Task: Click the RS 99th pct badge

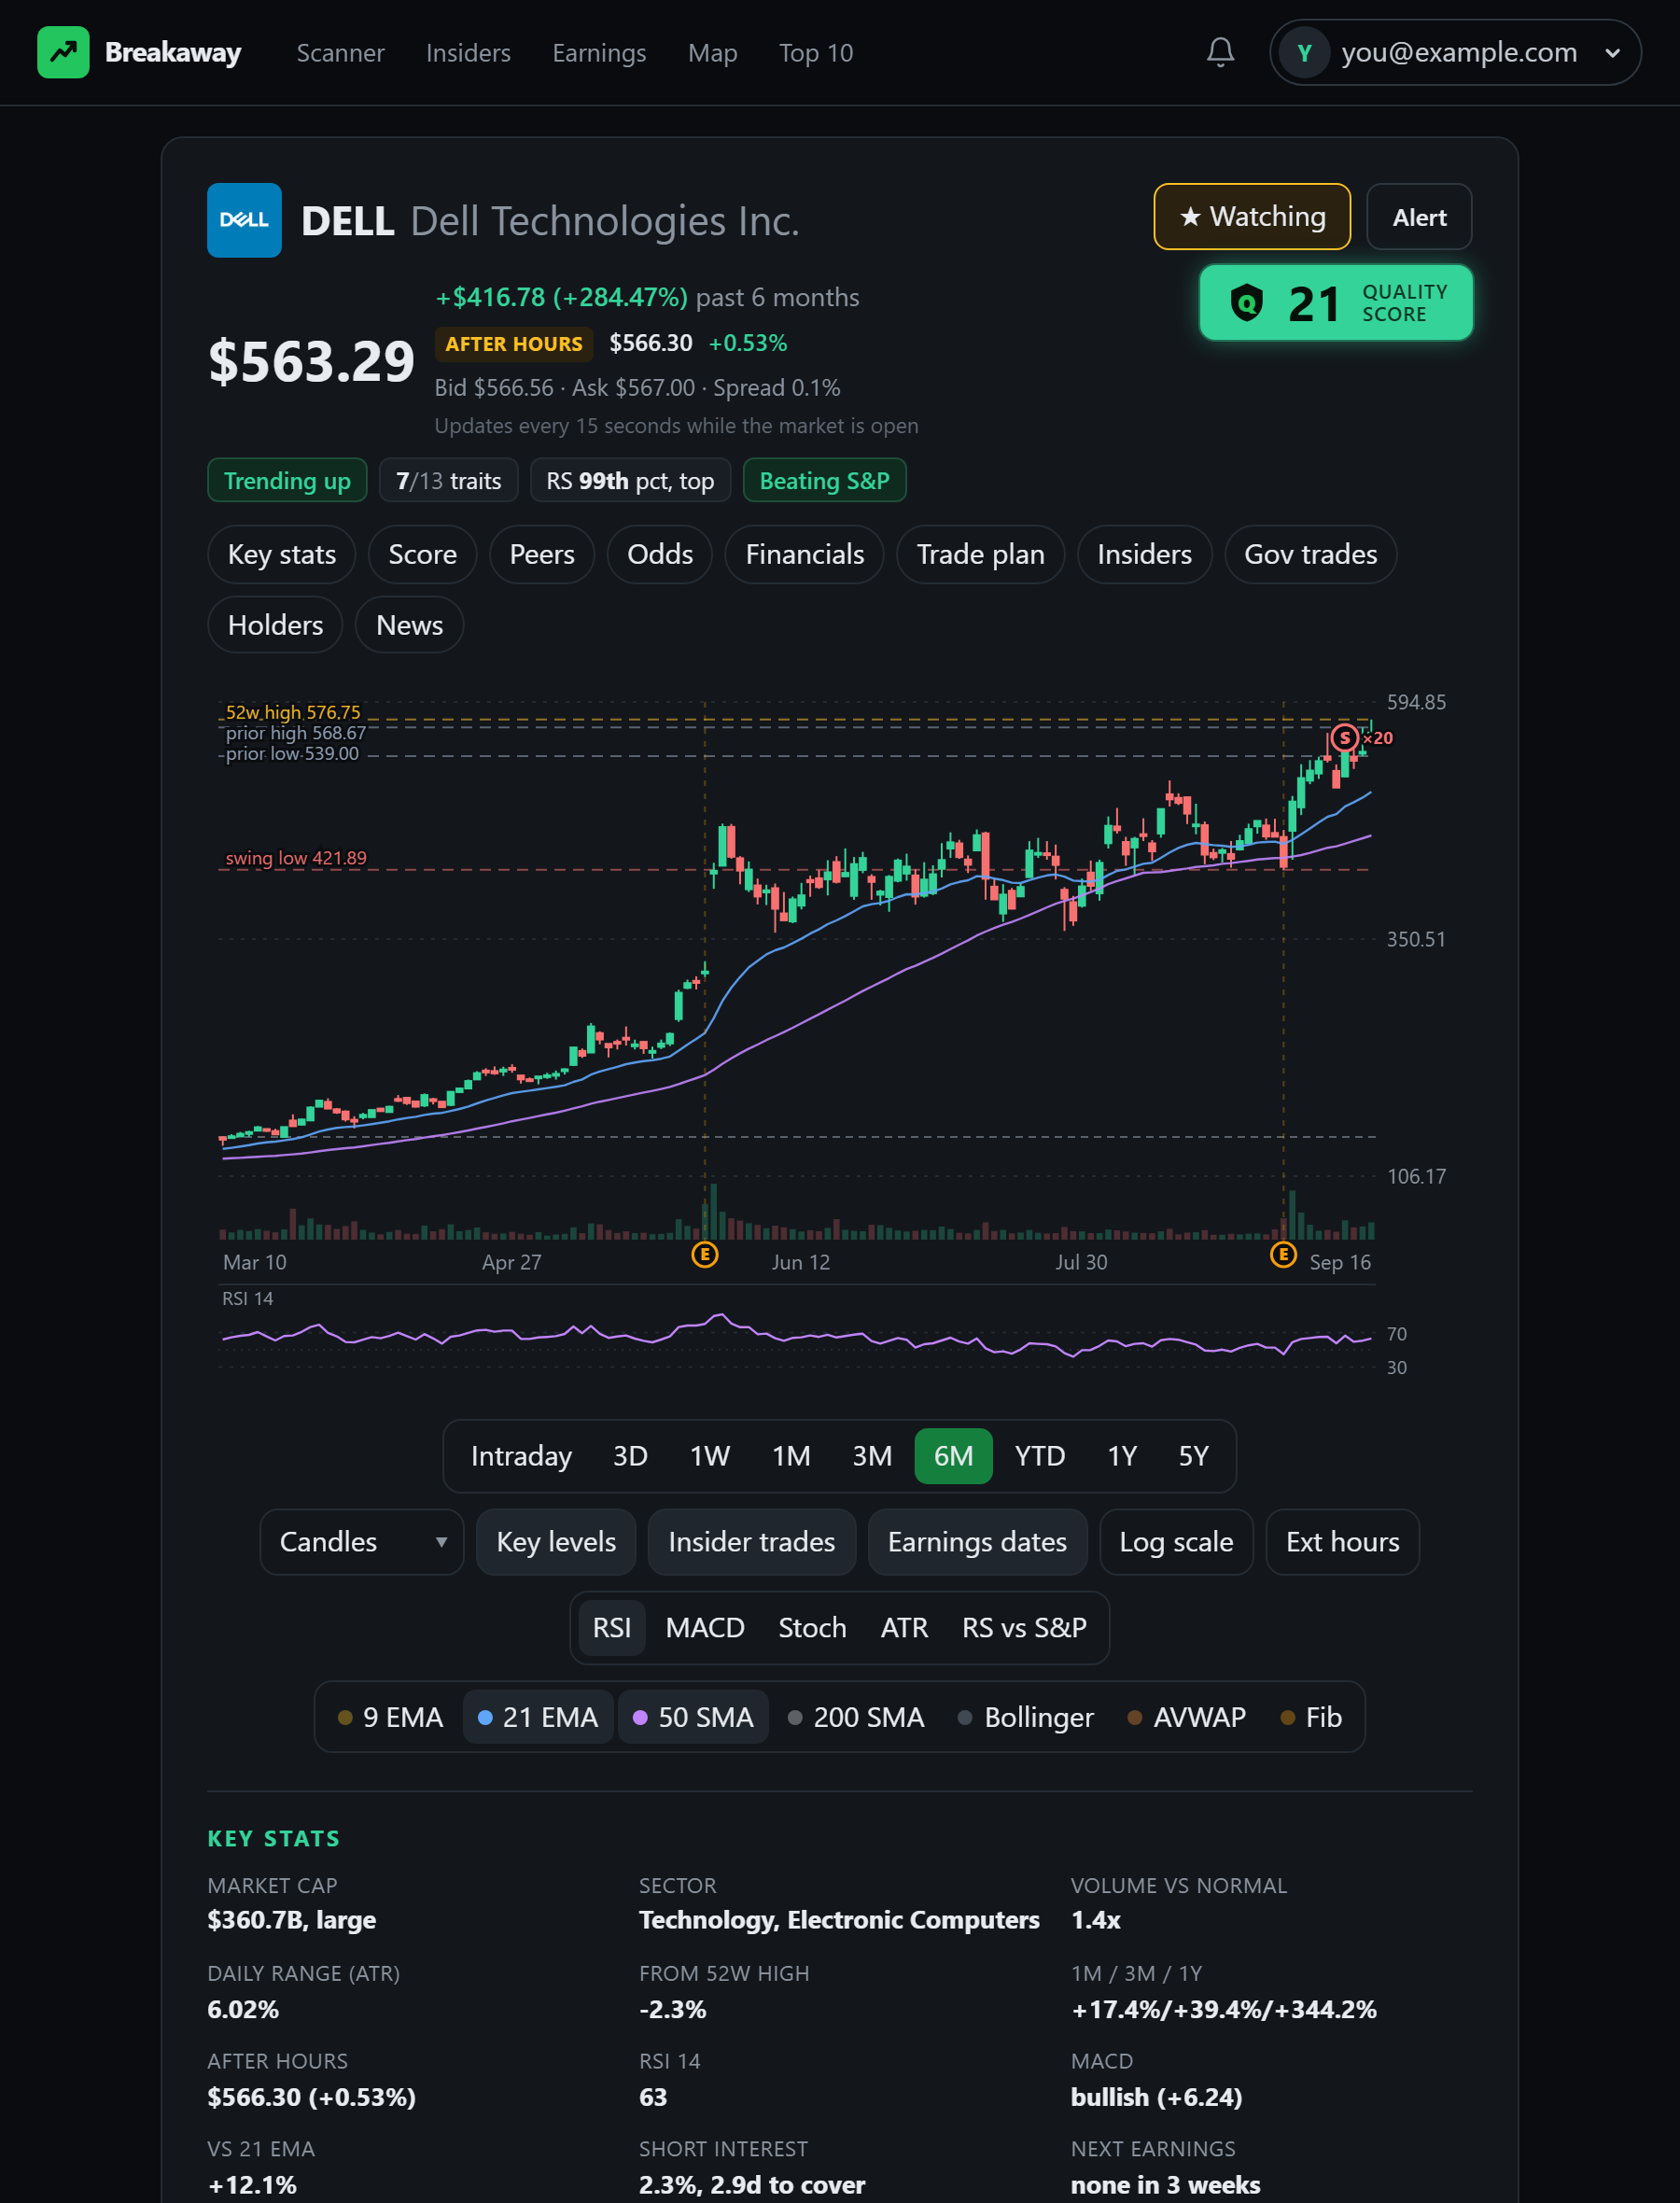Action: (630, 480)
